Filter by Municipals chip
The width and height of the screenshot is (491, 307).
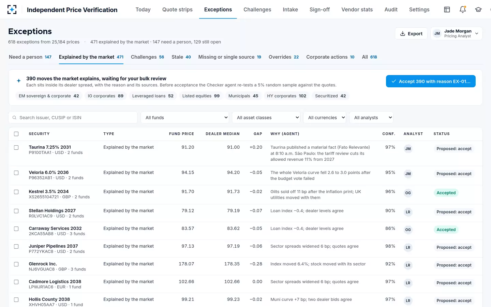pyautogui.click(x=243, y=96)
